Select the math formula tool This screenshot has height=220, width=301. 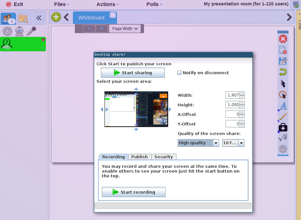pyautogui.click(x=283, y=138)
